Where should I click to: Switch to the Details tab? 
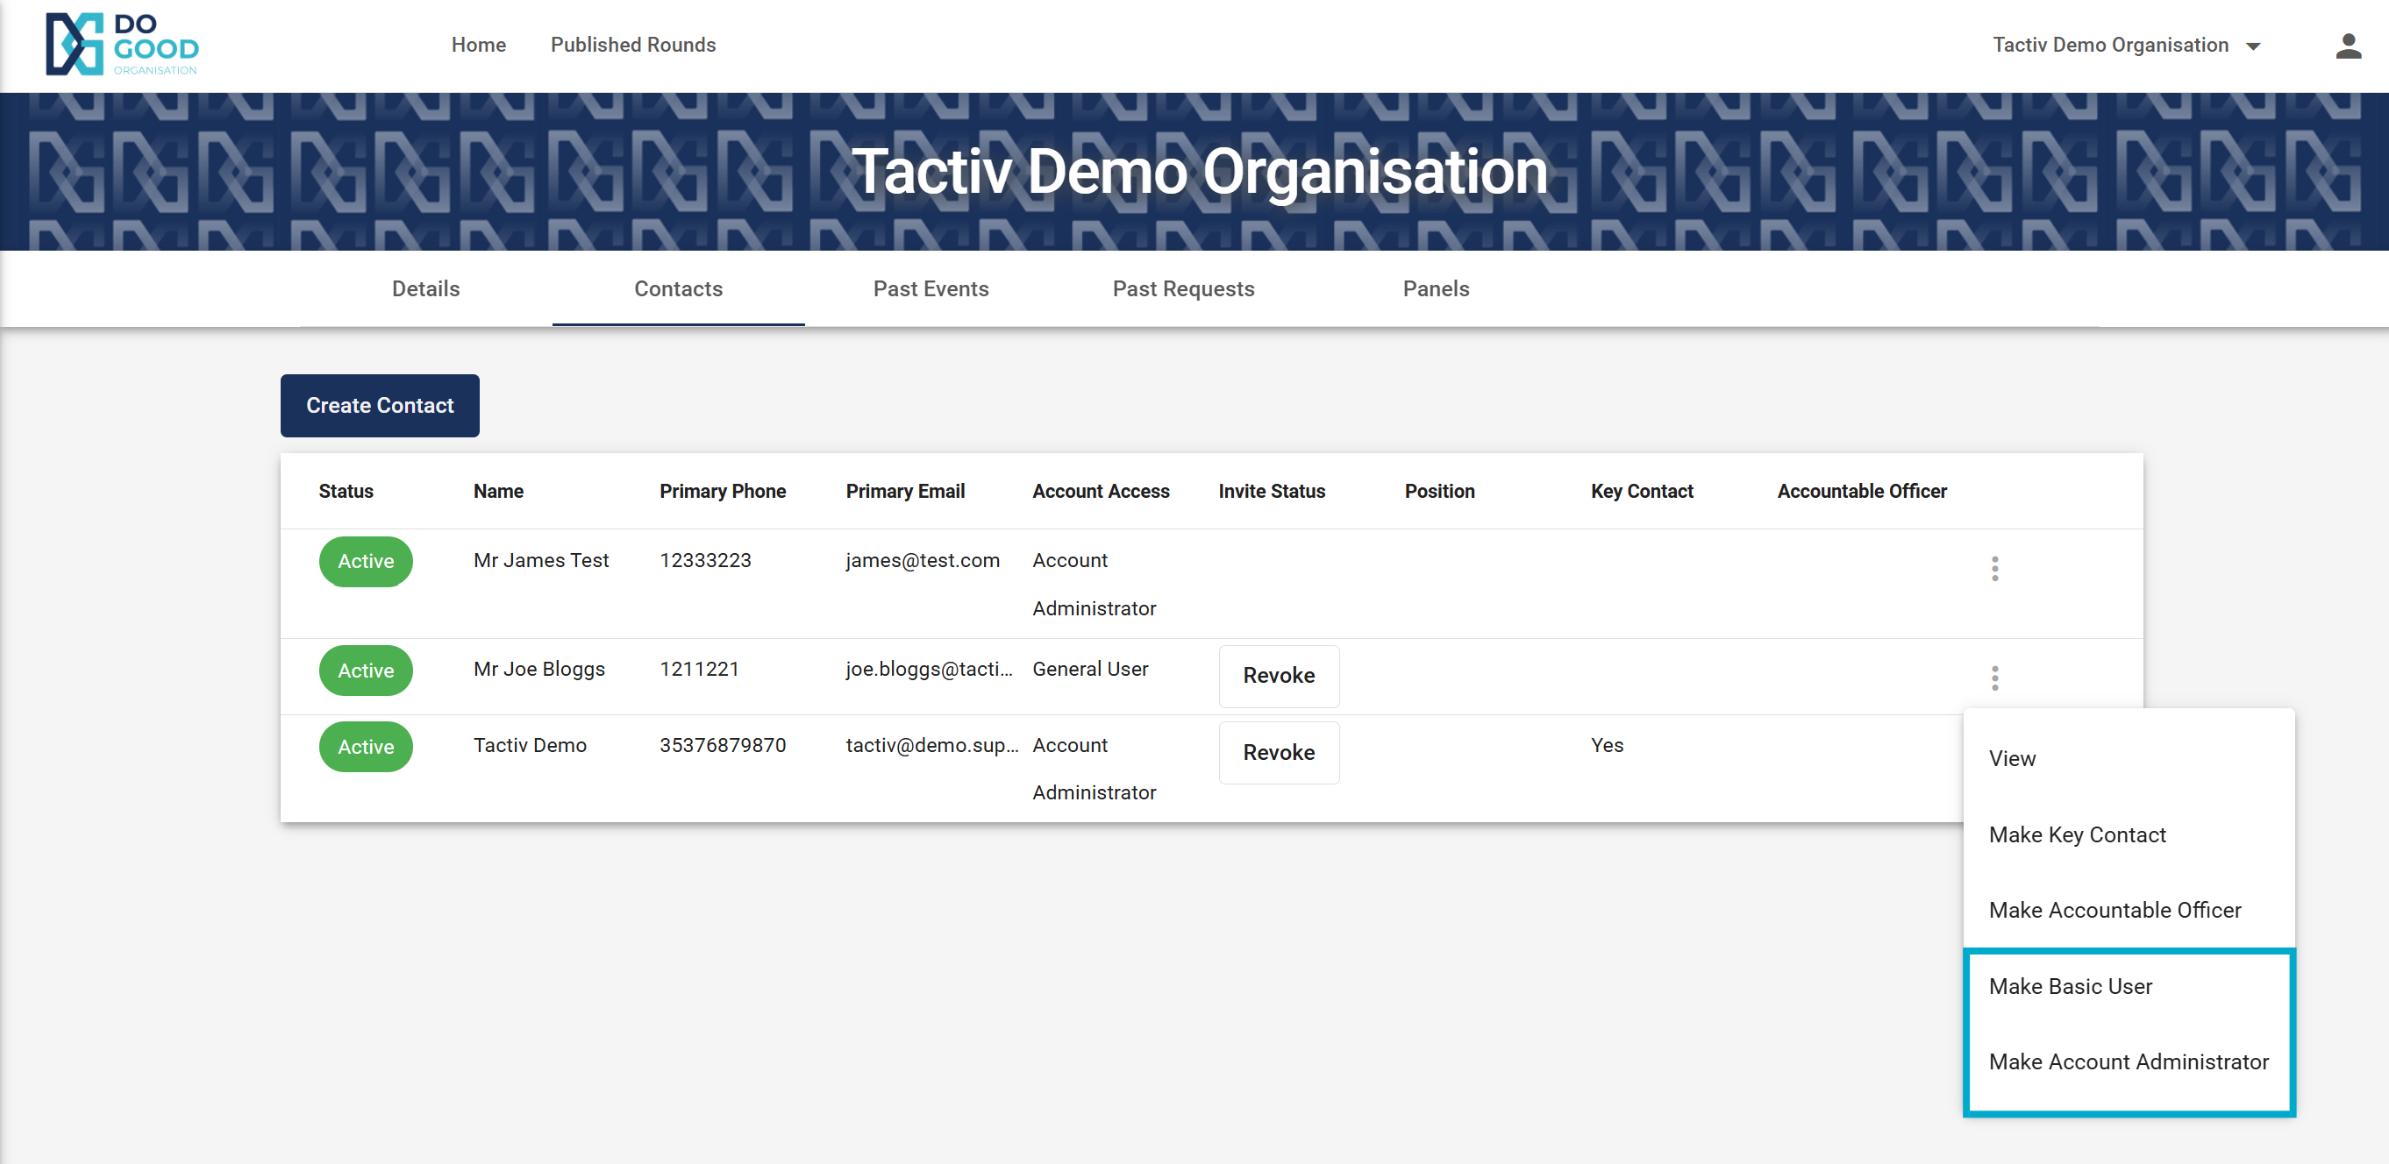[x=425, y=288]
